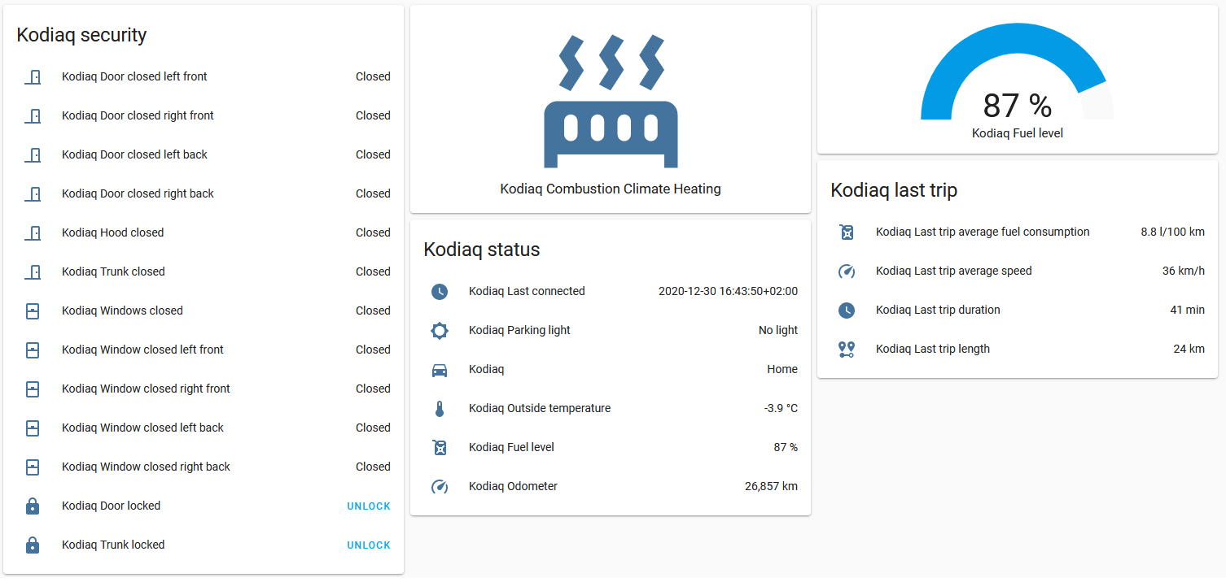The image size is (1226, 582).
Task: Click the padlock icon for Kodiaq Door locked
Action: 33,506
